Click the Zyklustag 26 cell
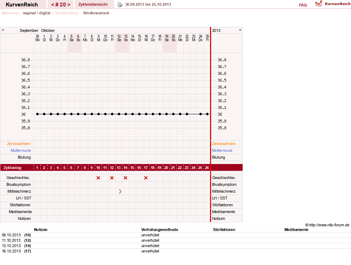351x265 pixels. click(x=207, y=168)
